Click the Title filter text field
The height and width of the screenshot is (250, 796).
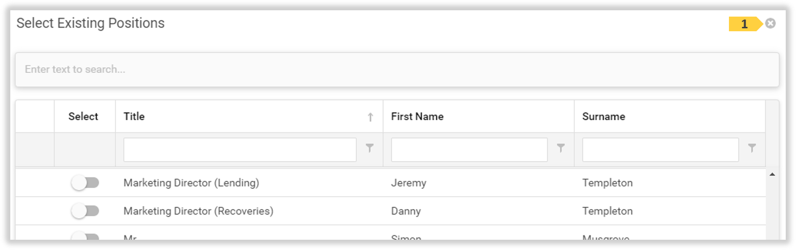pyautogui.click(x=240, y=150)
